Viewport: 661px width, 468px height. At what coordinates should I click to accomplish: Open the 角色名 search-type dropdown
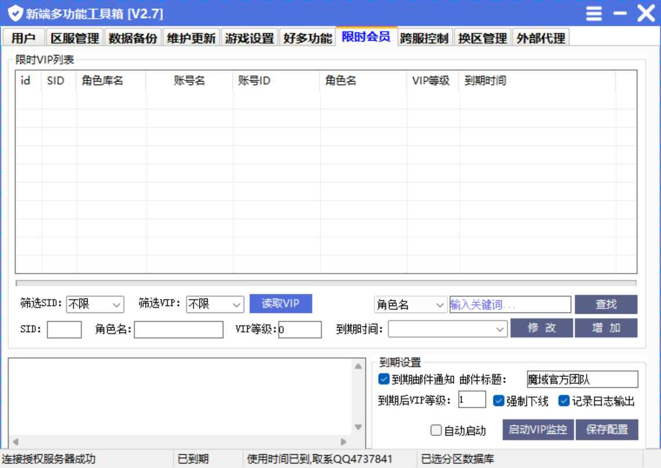[410, 304]
